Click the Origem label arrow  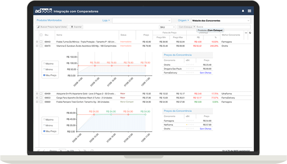click(x=188, y=20)
